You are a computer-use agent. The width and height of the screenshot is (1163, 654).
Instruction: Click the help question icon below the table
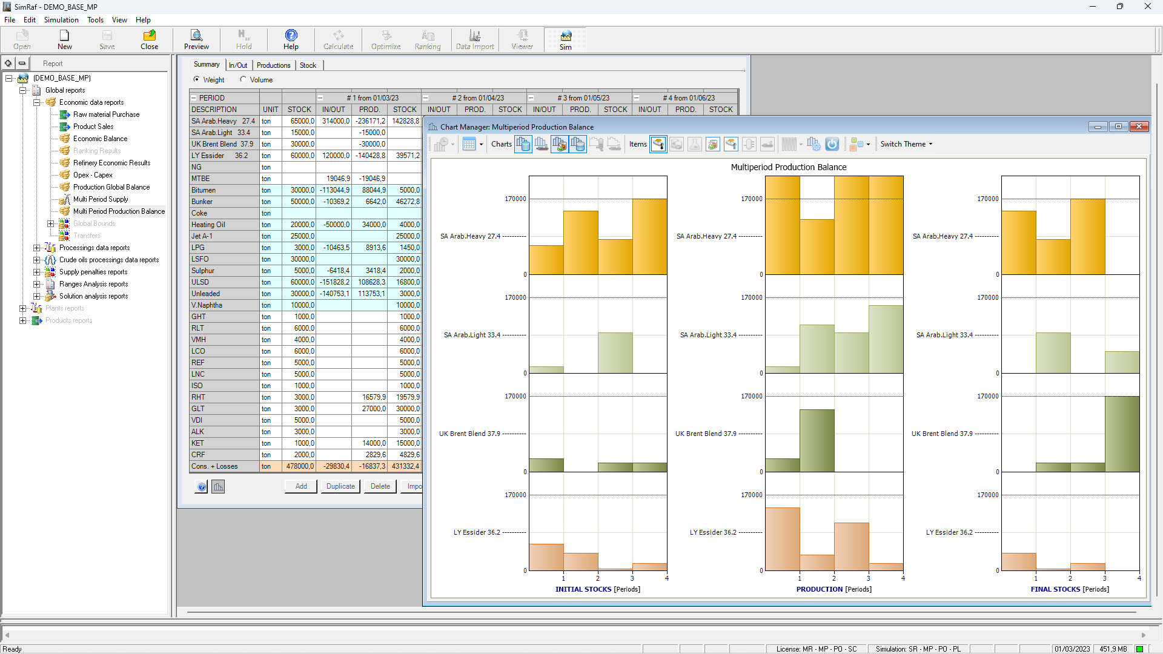coord(202,486)
